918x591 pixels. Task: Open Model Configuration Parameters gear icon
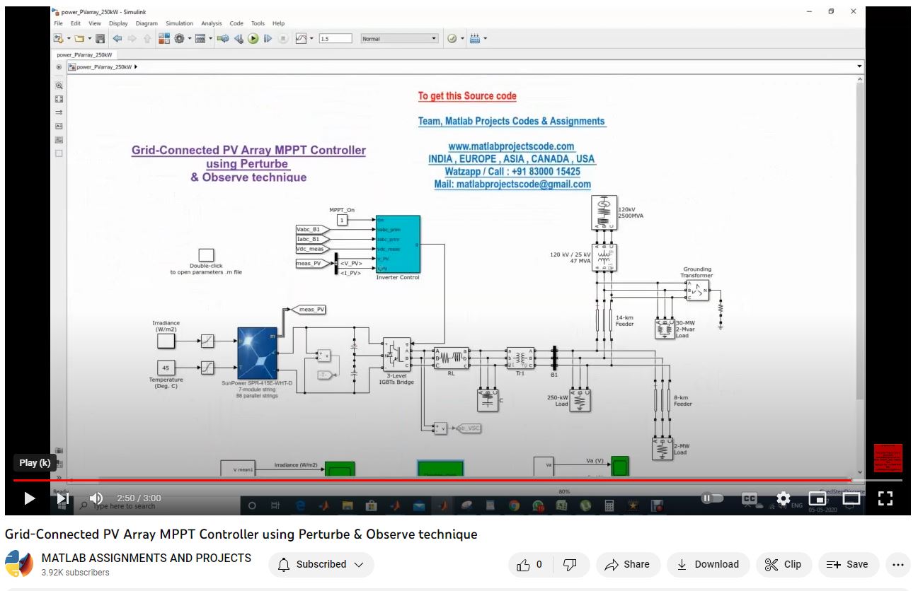click(x=179, y=38)
